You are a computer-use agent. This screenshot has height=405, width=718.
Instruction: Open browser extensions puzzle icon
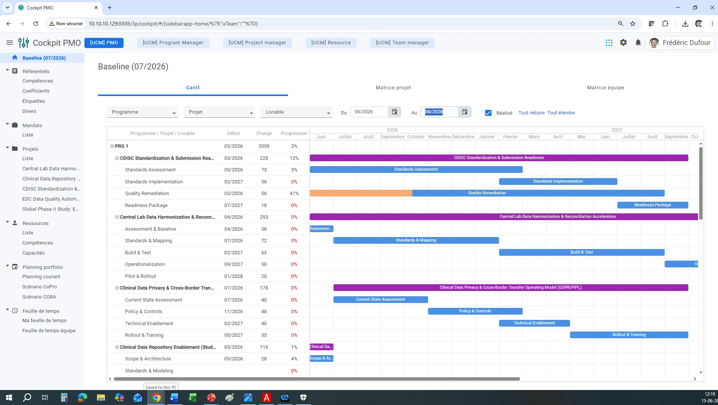tap(665, 24)
